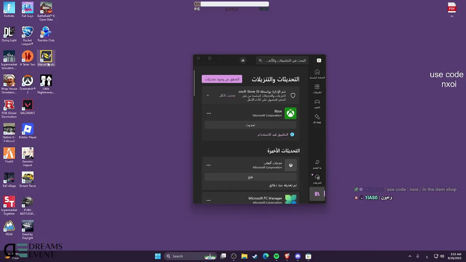Open more options for Microsoft PC Manager
The height and width of the screenshot is (262, 466).
click(209, 200)
